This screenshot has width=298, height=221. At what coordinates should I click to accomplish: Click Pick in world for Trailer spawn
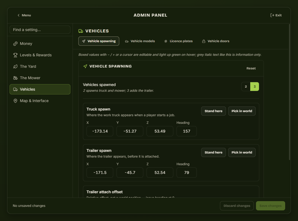click(x=242, y=152)
